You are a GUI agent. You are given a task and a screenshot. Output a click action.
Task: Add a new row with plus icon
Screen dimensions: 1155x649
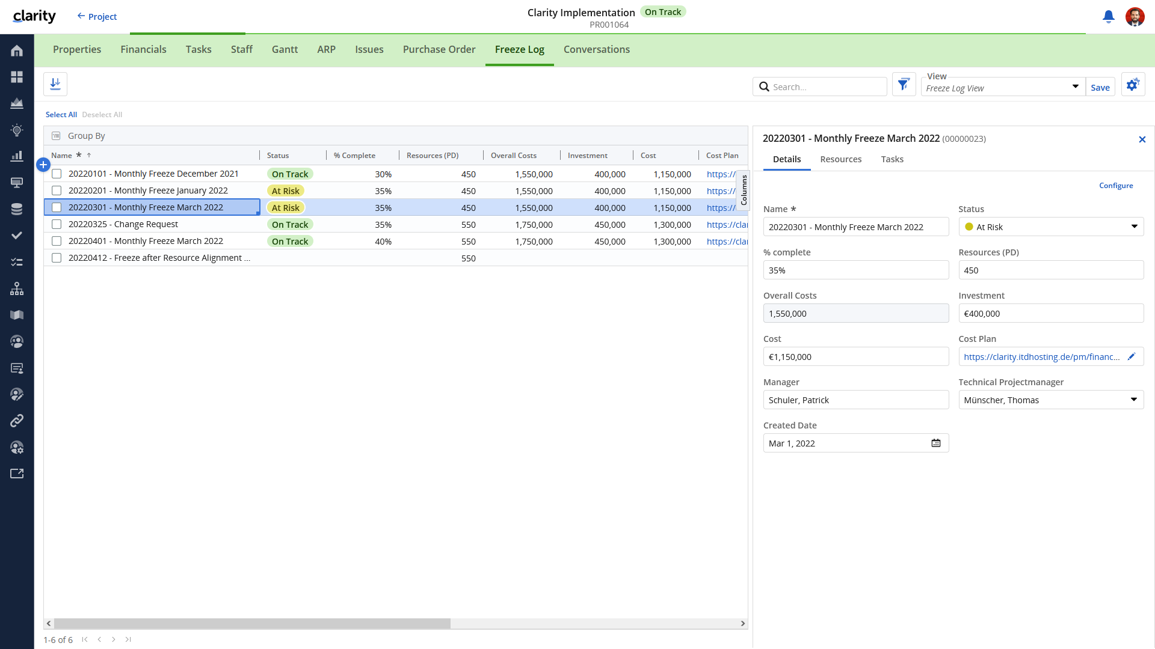(43, 165)
